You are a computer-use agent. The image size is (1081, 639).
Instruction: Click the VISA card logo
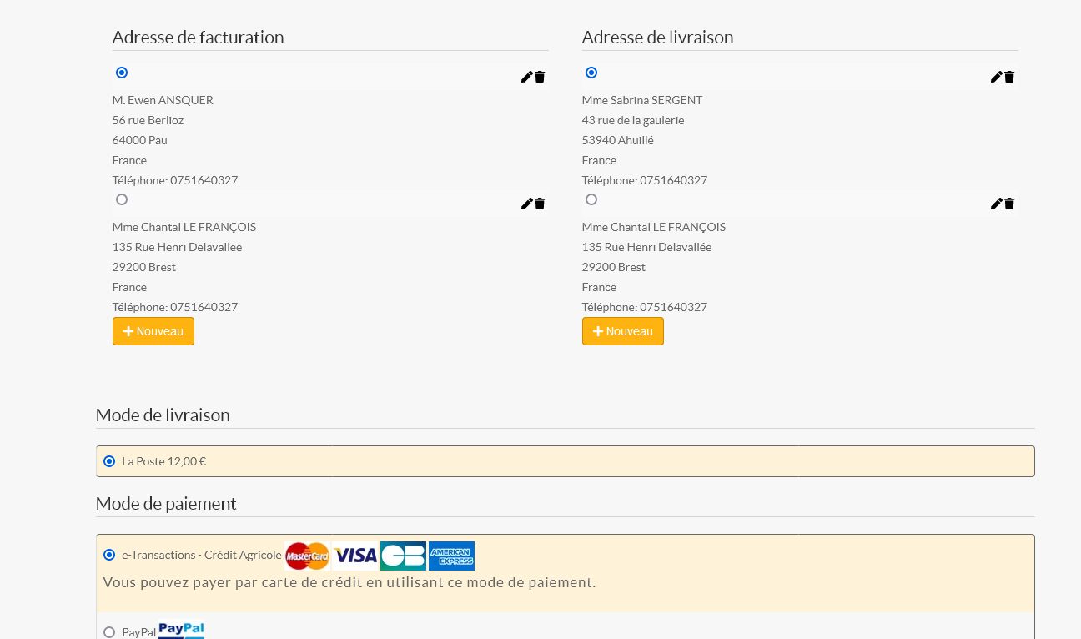pyautogui.click(x=355, y=556)
